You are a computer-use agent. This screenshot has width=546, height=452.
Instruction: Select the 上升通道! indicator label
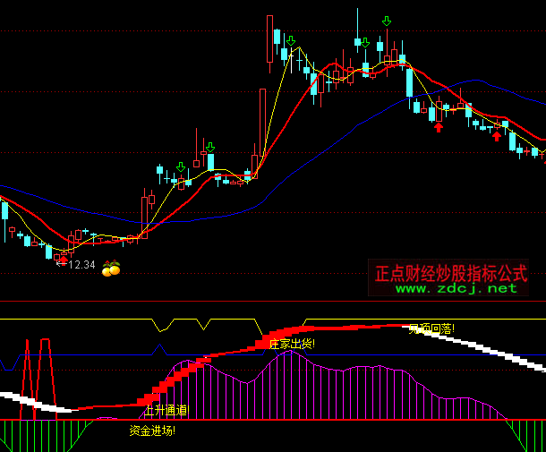click(166, 411)
